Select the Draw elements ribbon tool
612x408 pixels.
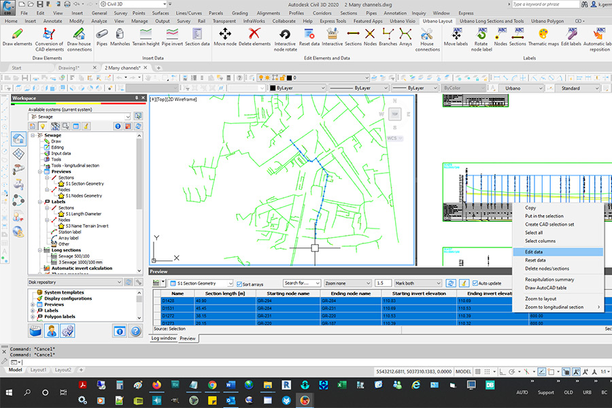(17, 37)
